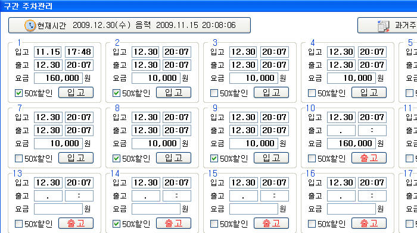Select slot 1 입고 date field 11.15
This screenshot has width=417, height=233.
point(48,52)
